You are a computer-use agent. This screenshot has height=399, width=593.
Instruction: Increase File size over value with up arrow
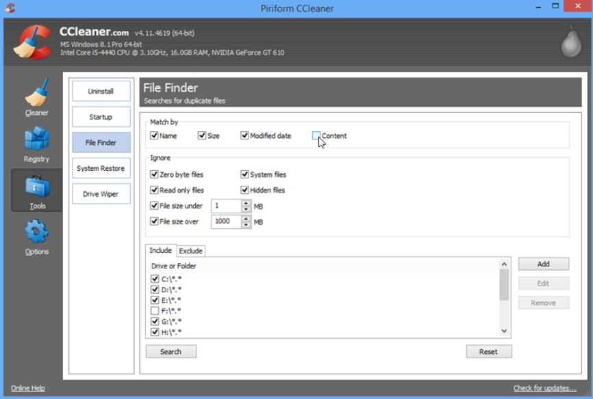[247, 219]
